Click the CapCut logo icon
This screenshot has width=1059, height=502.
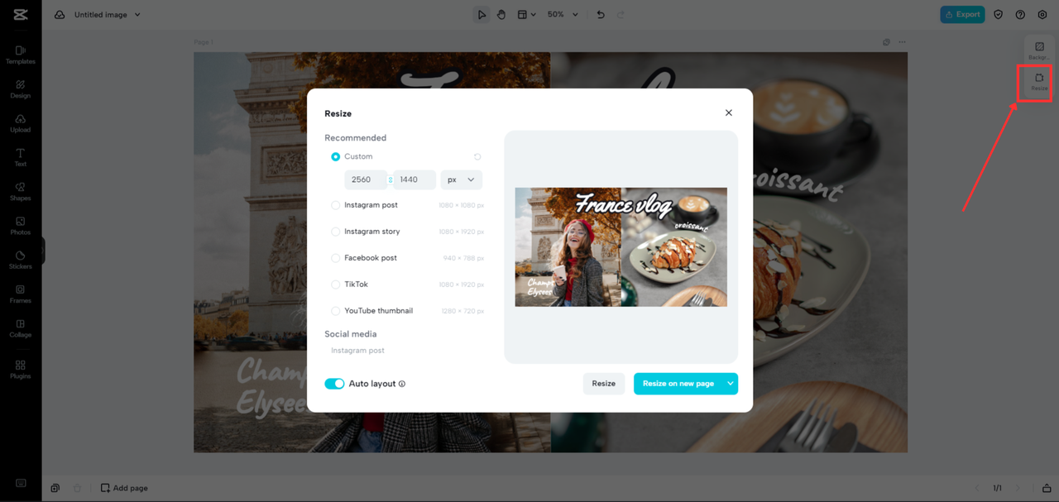click(x=21, y=14)
